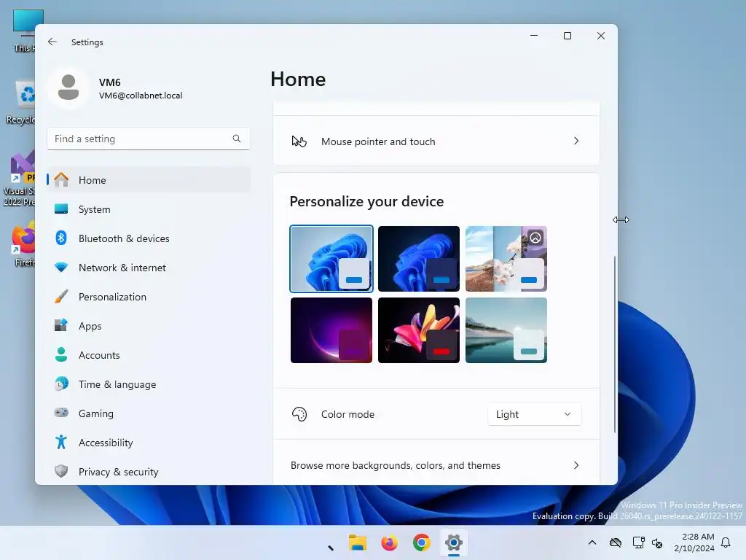Open the Accounts section
This screenshot has height=560, width=746.
coord(149,355)
